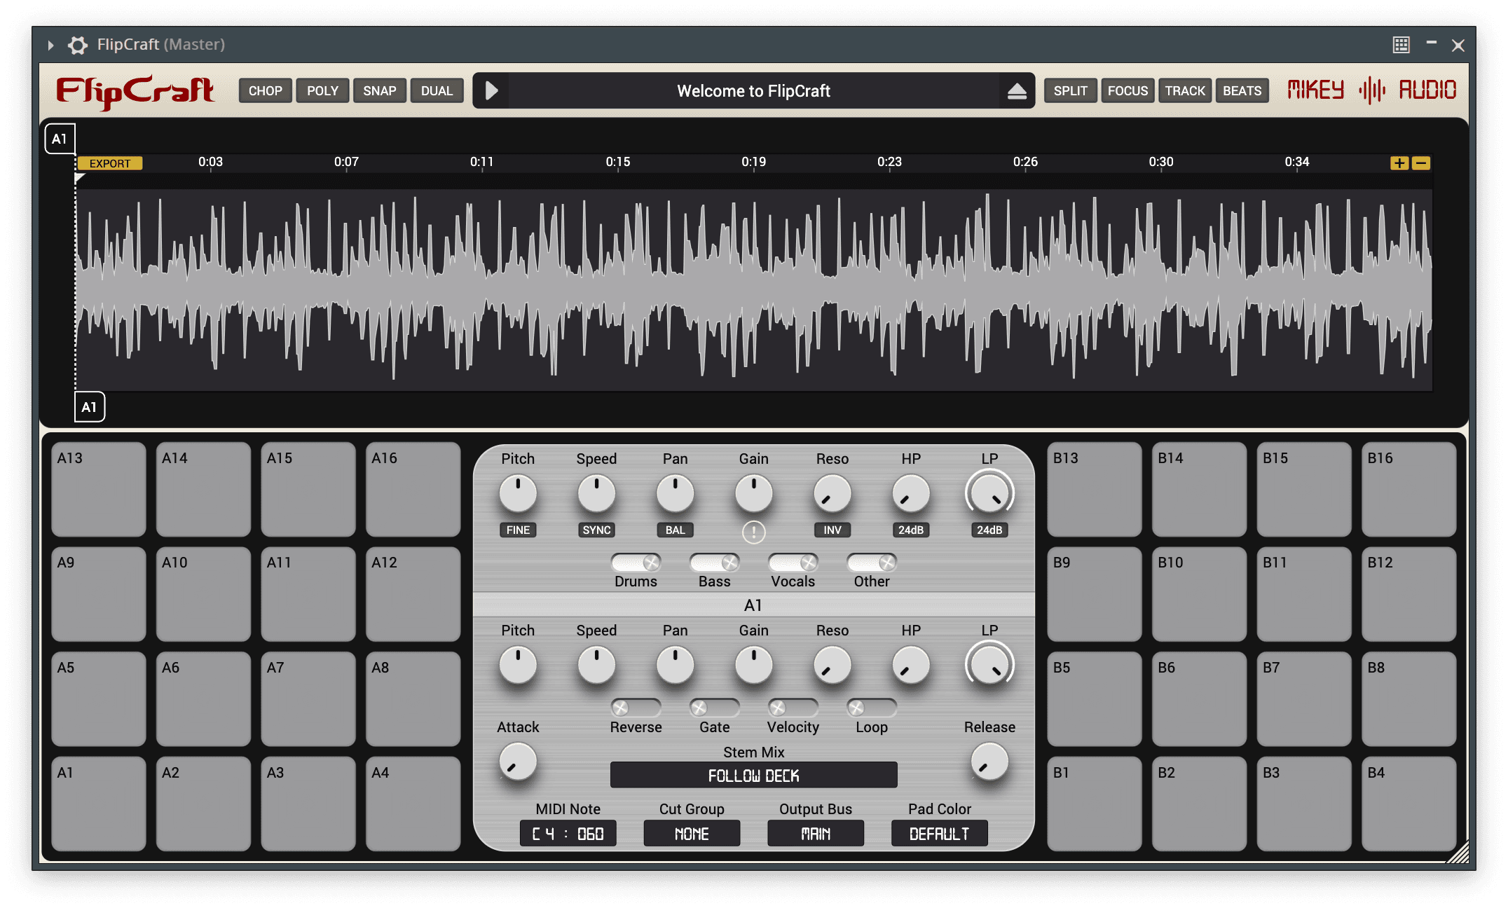Screen dimensions: 1508x908
Task: Toggle SNAP mode
Action: (380, 91)
